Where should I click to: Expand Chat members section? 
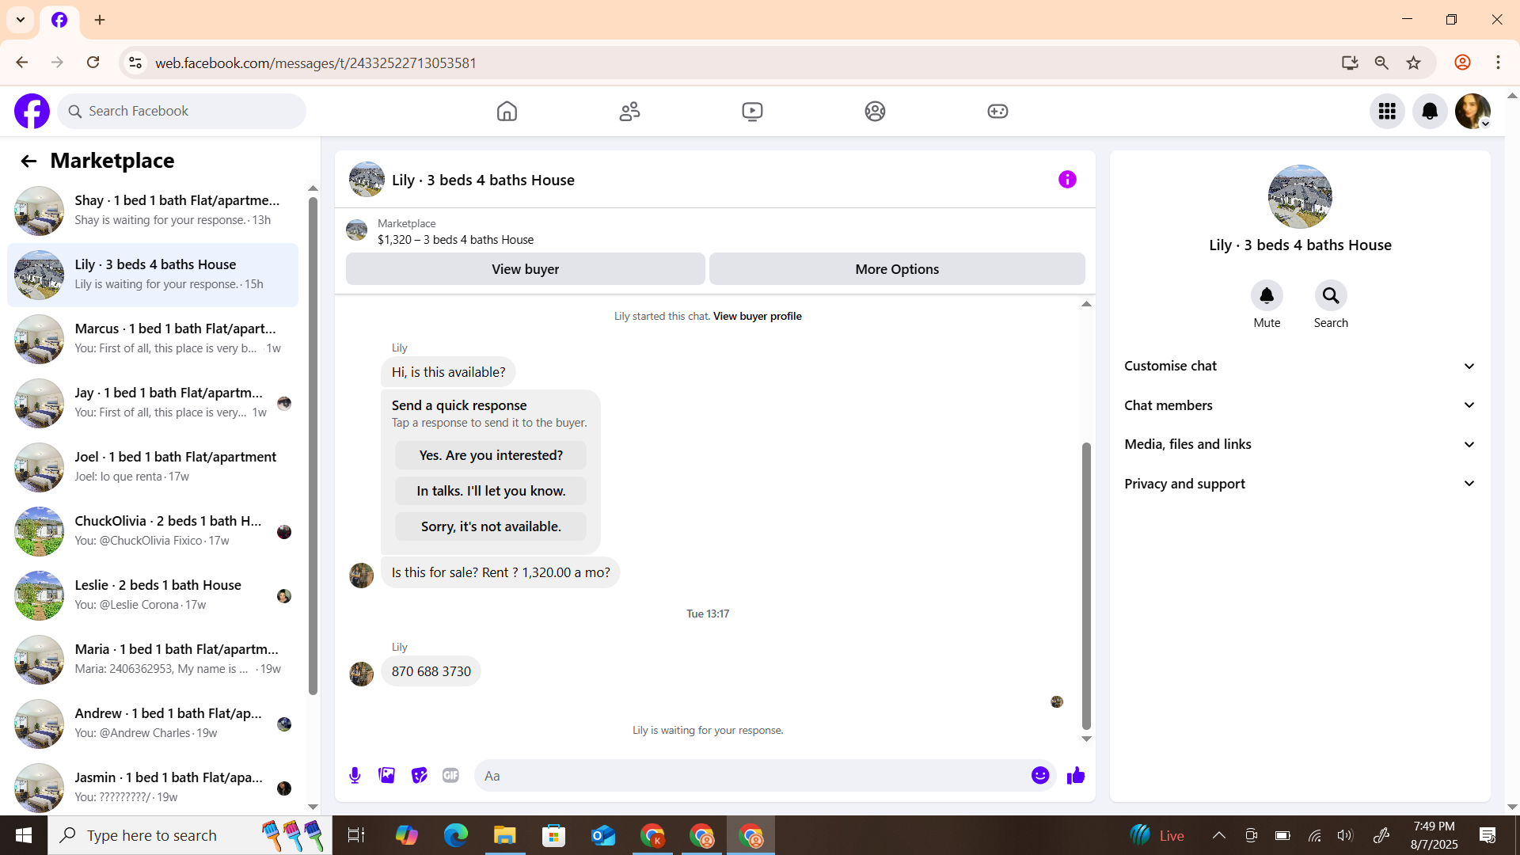pyautogui.click(x=1300, y=405)
